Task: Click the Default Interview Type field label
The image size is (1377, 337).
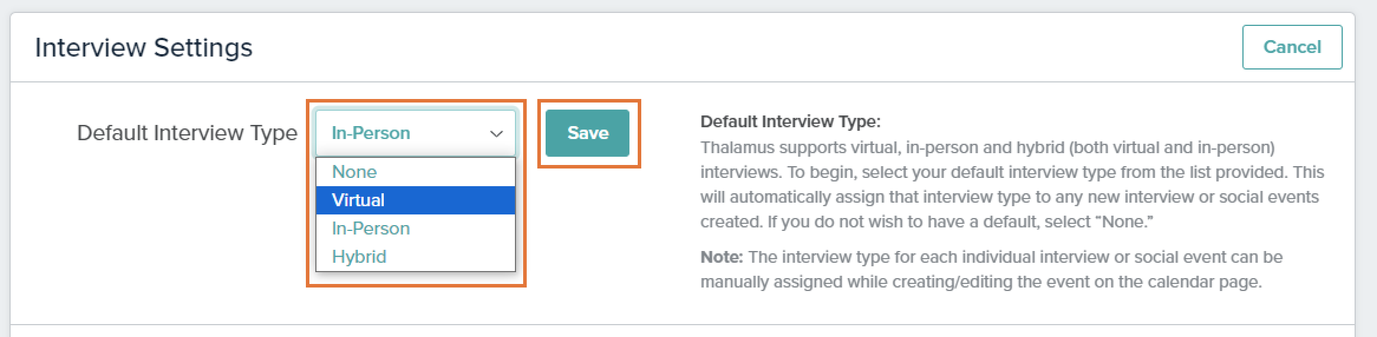Action: [187, 133]
